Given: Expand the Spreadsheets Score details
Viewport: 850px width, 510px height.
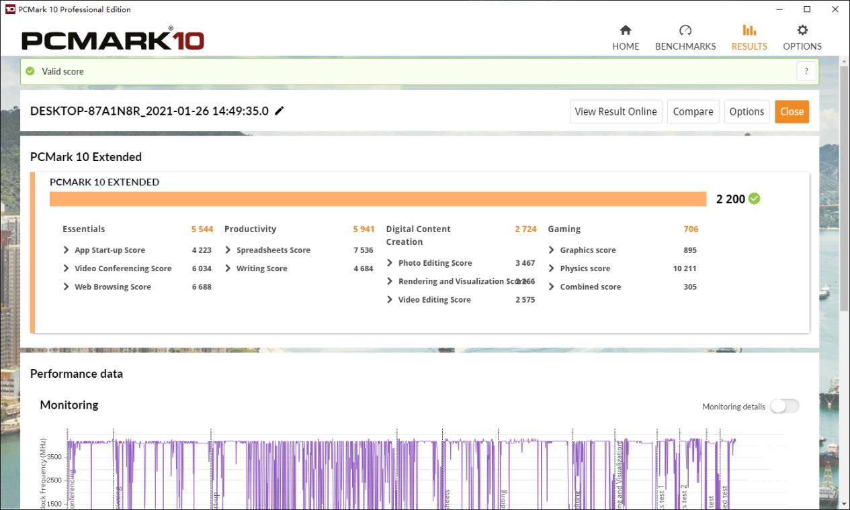Looking at the screenshot, I should pos(228,250).
